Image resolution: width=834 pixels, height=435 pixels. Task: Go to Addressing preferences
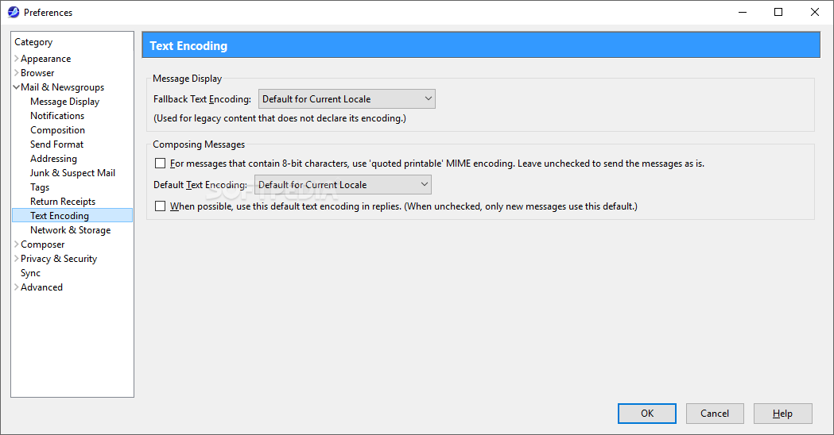[54, 159]
